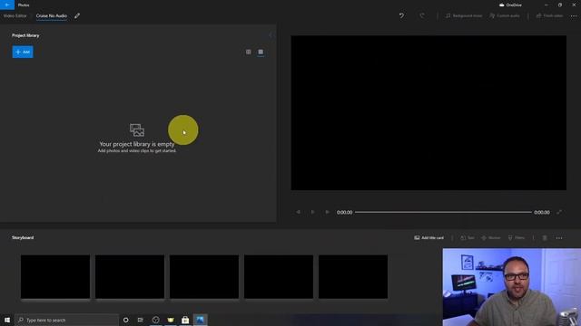Open Task View on taskbar
This screenshot has width=581, height=326.
(x=141, y=320)
